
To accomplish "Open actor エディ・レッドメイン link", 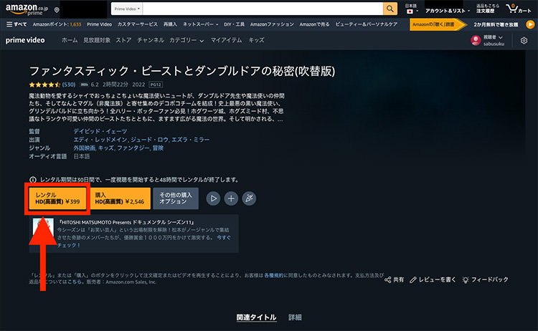I will tap(101, 140).
